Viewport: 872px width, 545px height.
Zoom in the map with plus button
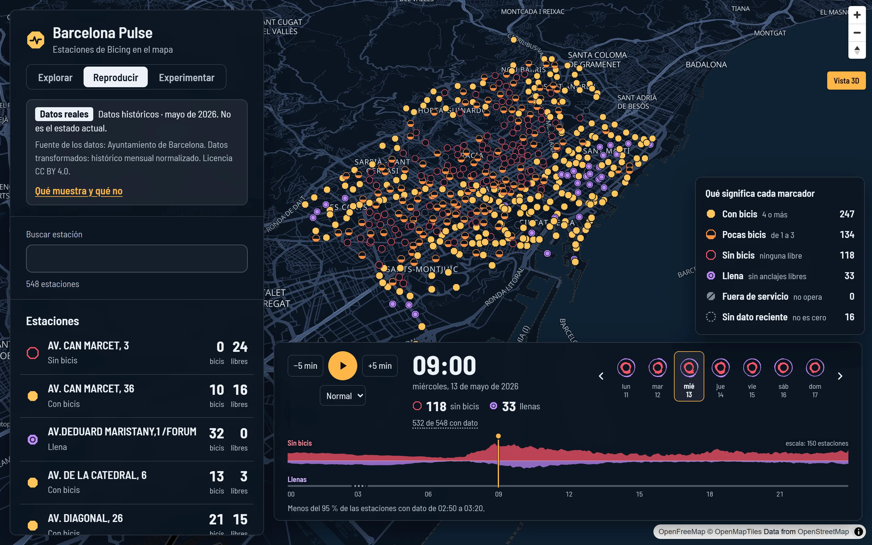coord(857,15)
